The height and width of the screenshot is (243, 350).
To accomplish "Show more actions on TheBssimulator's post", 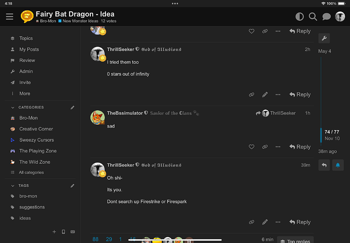I will pyautogui.click(x=278, y=147).
